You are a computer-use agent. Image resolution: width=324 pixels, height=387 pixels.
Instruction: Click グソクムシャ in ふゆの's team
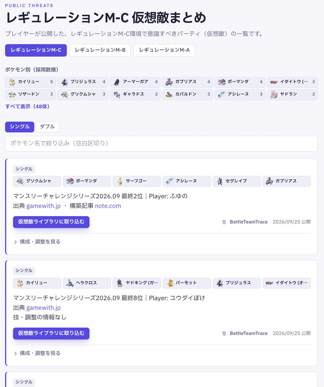37,181
